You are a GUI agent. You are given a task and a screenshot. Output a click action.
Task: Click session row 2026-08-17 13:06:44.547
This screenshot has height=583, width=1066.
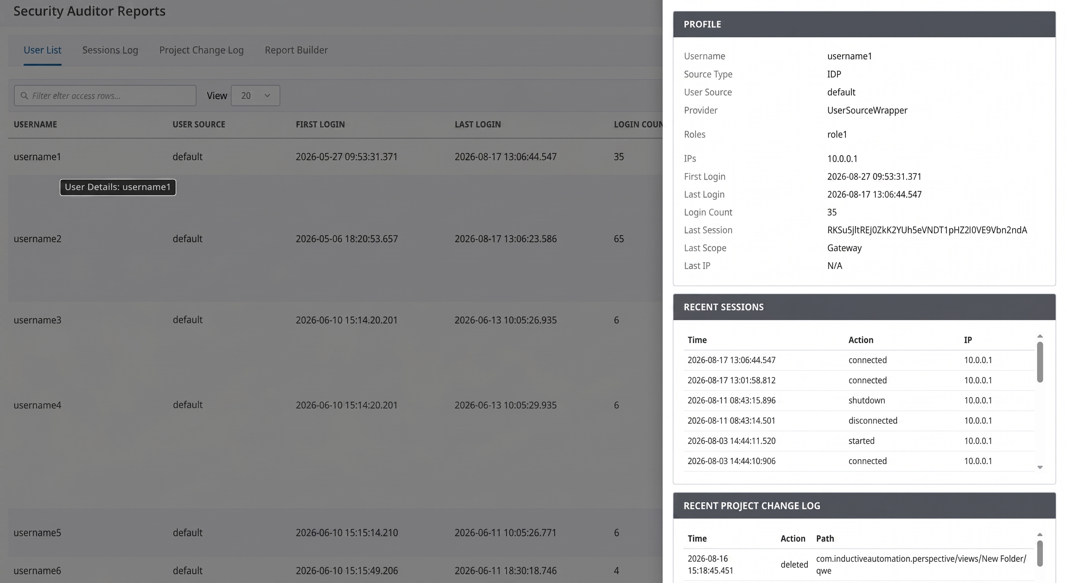coord(859,361)
